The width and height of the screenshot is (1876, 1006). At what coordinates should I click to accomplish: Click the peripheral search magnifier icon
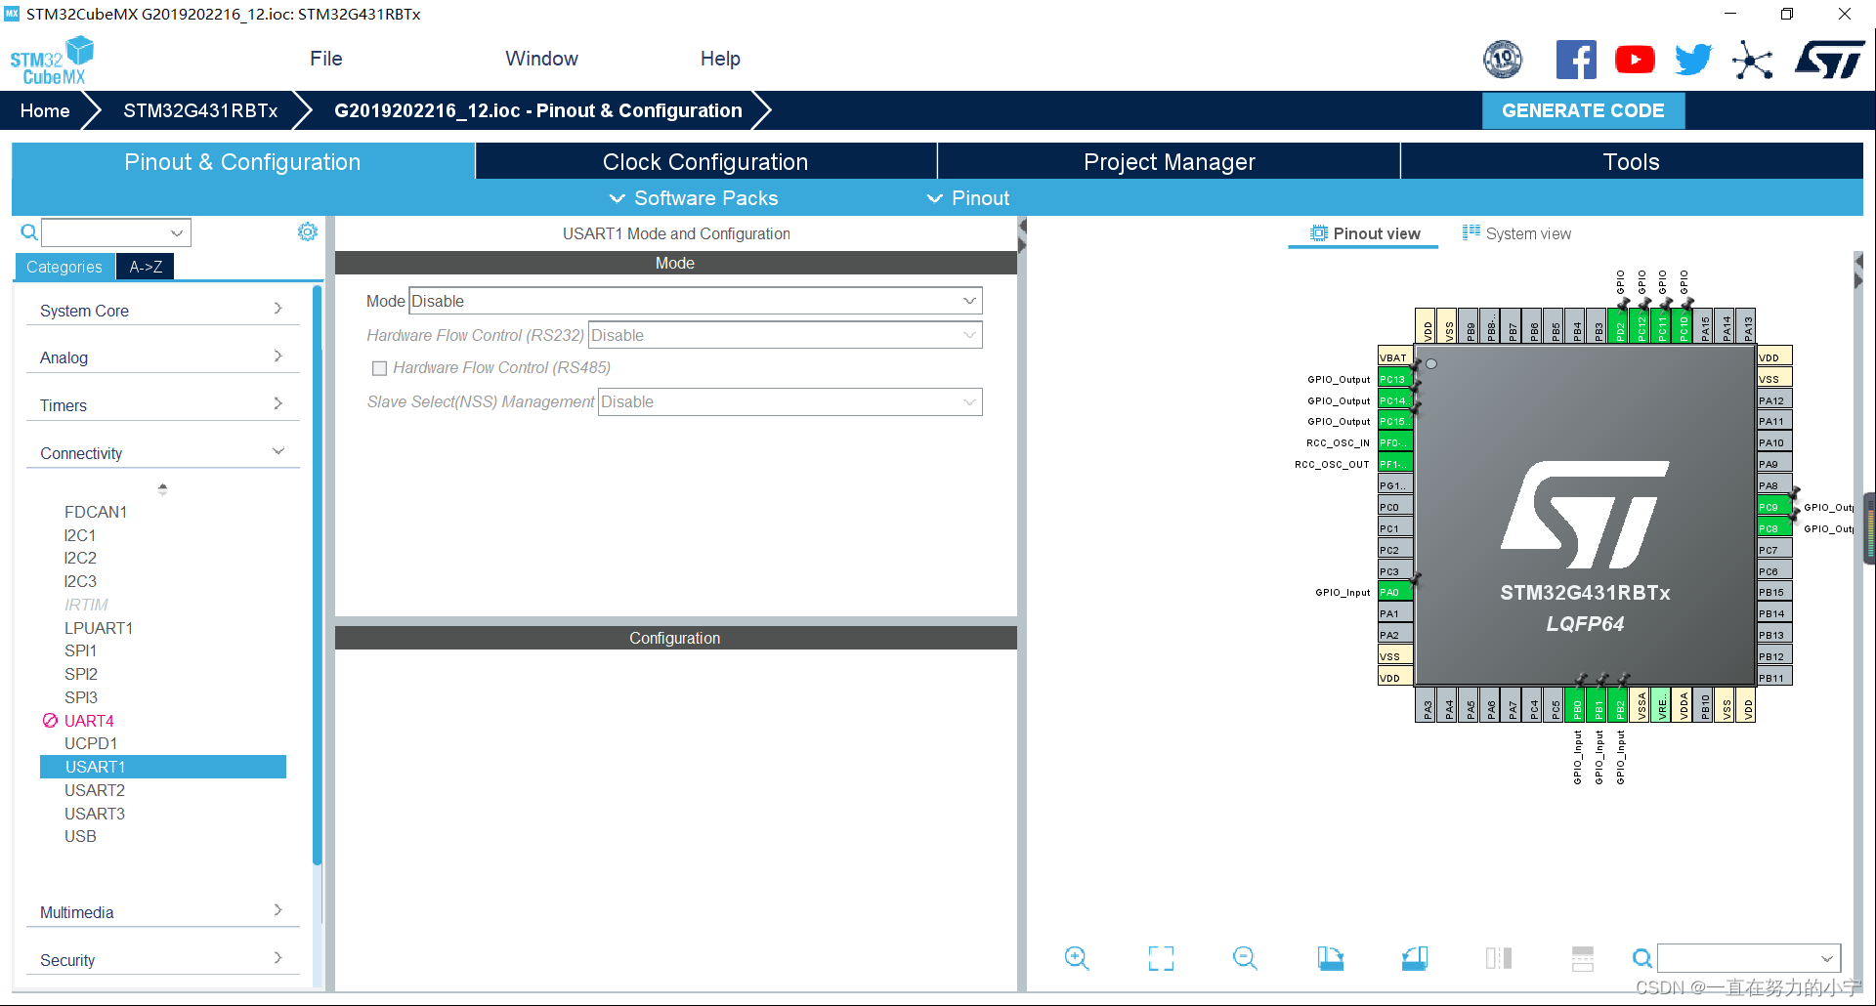[x=29, y=232]
